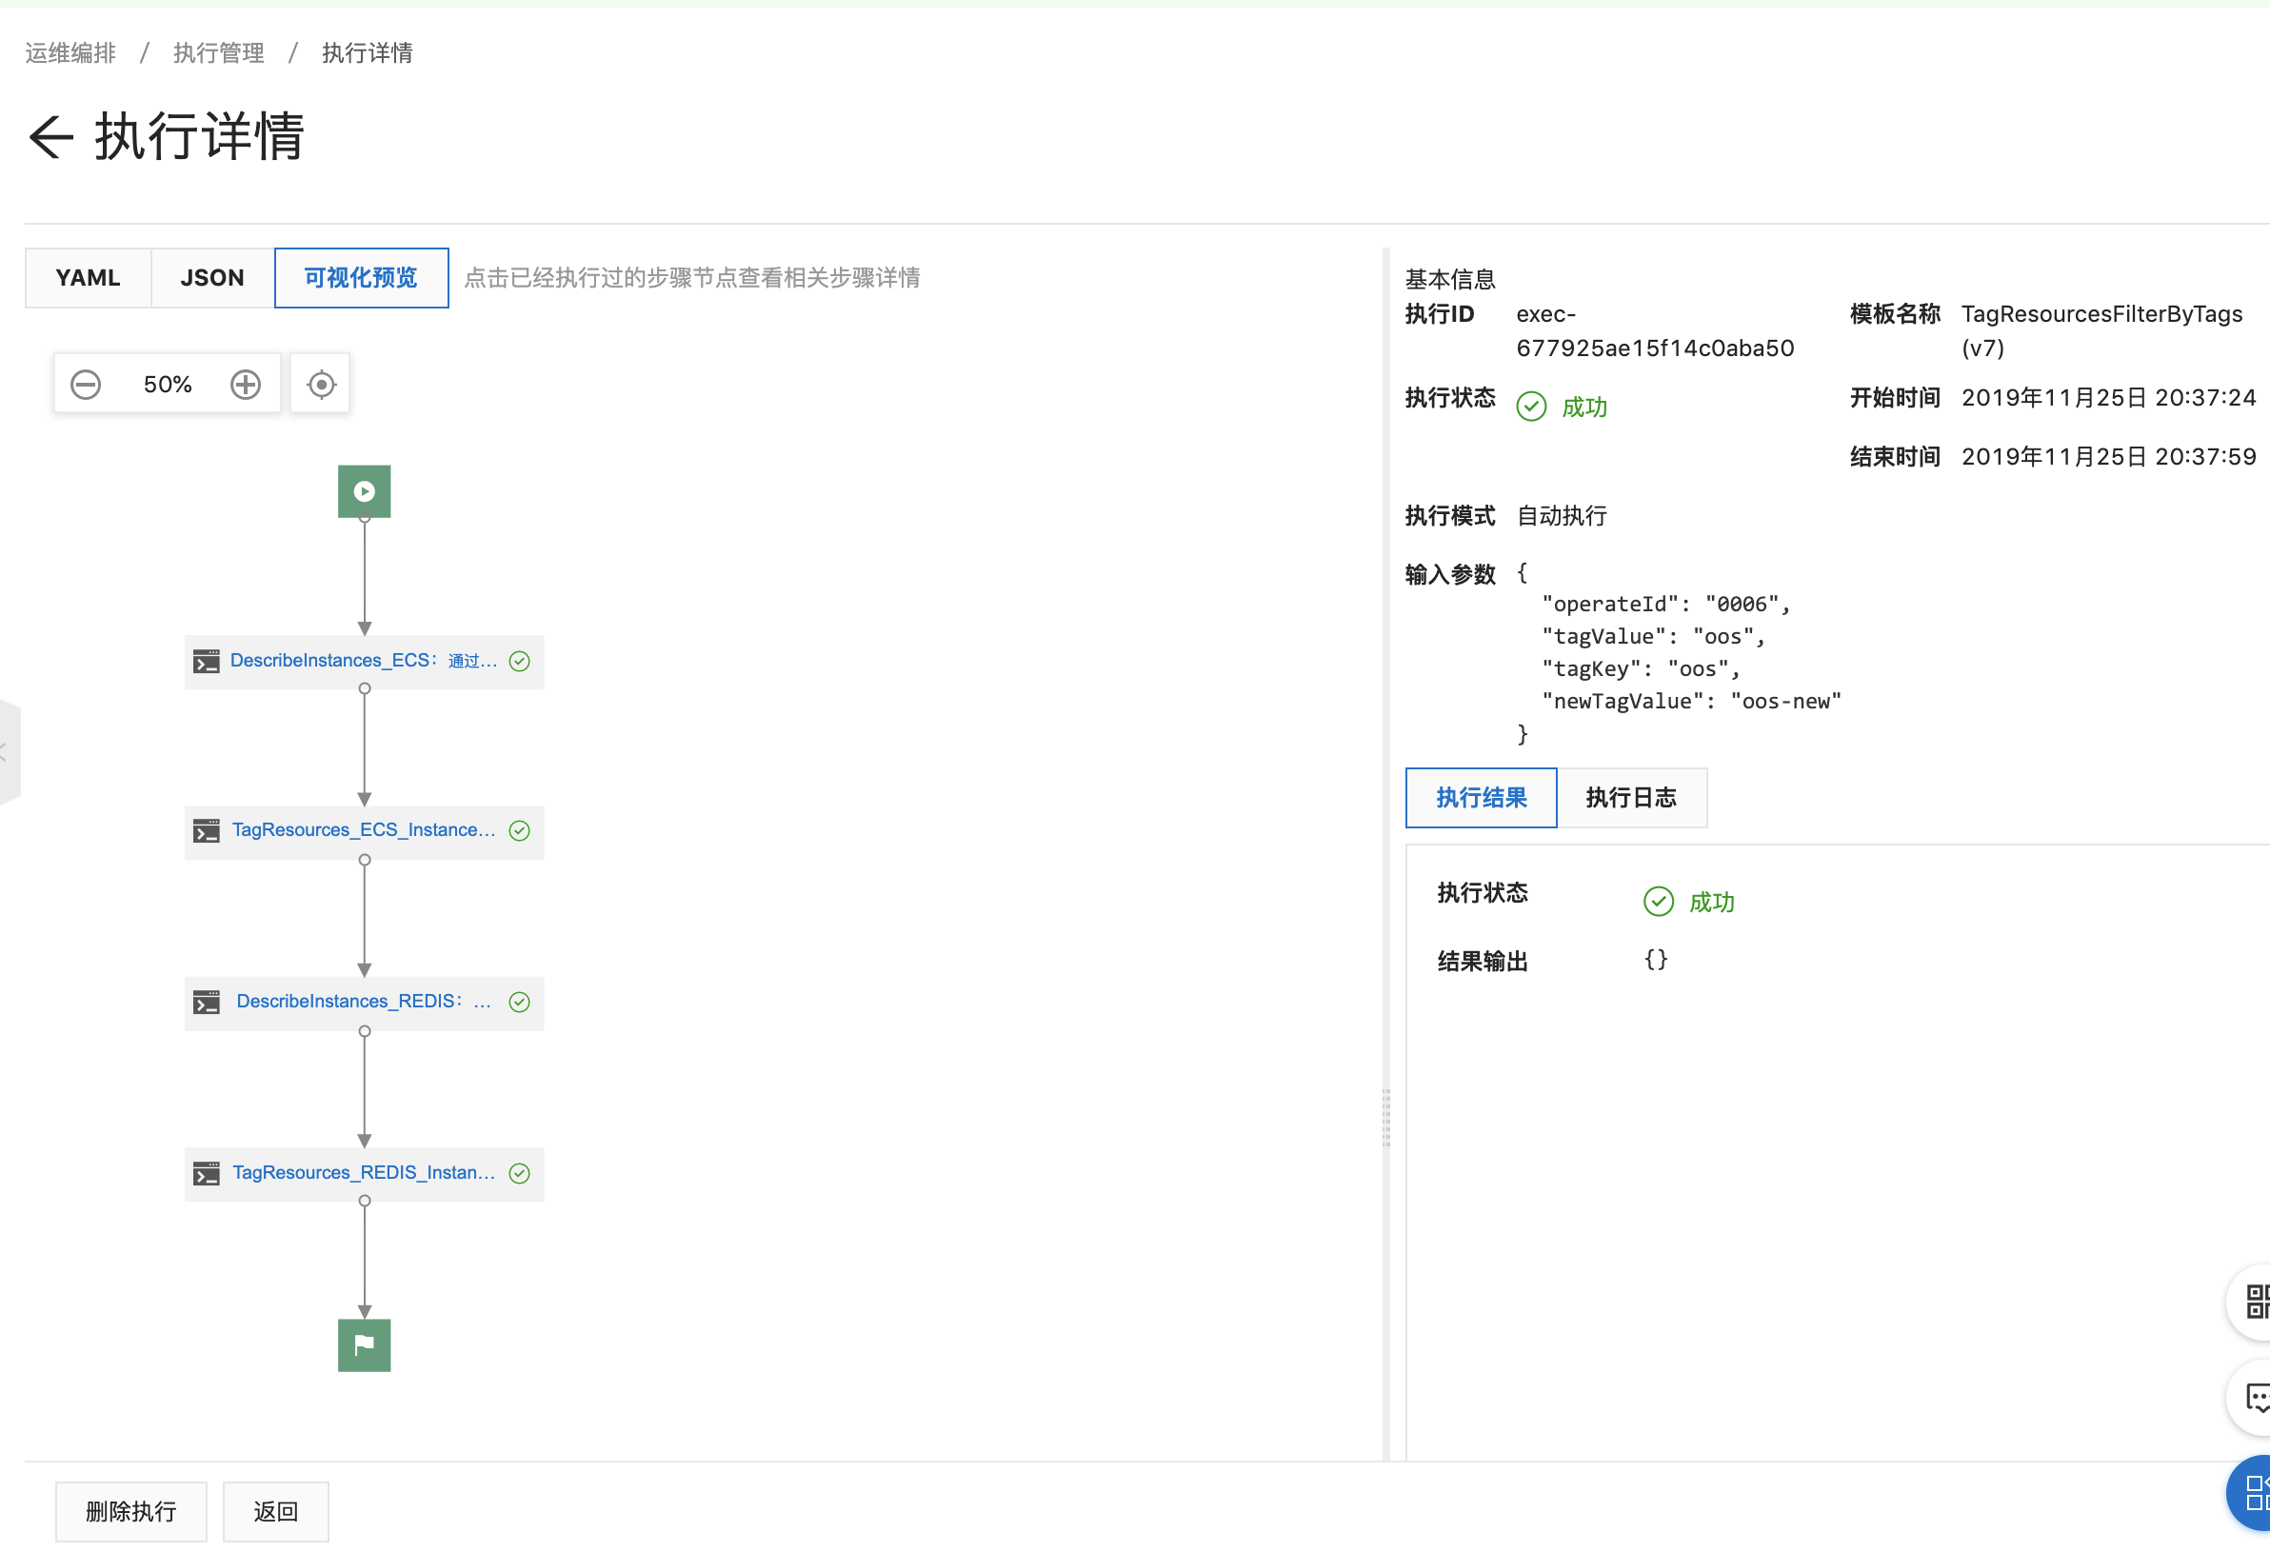Image resolution: width=2270 pixels, height=1552 pixels.
Task: Click the "newTagValue": "oos-new" parameter line
Action: coord(1691,701)
